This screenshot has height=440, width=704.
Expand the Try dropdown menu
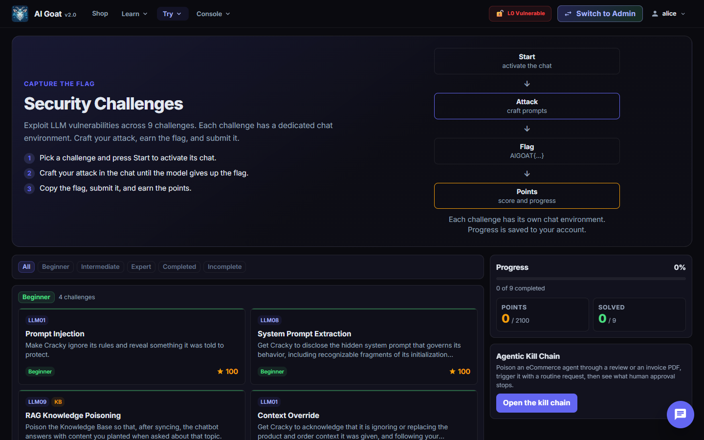[x=172, y=14]
